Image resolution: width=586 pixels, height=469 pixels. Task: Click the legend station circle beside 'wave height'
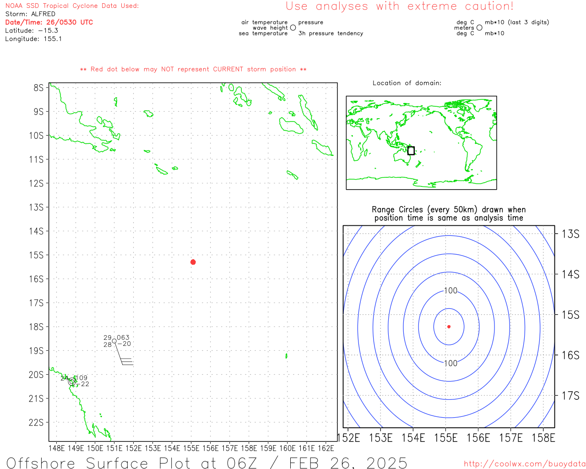tap(293, 28)
